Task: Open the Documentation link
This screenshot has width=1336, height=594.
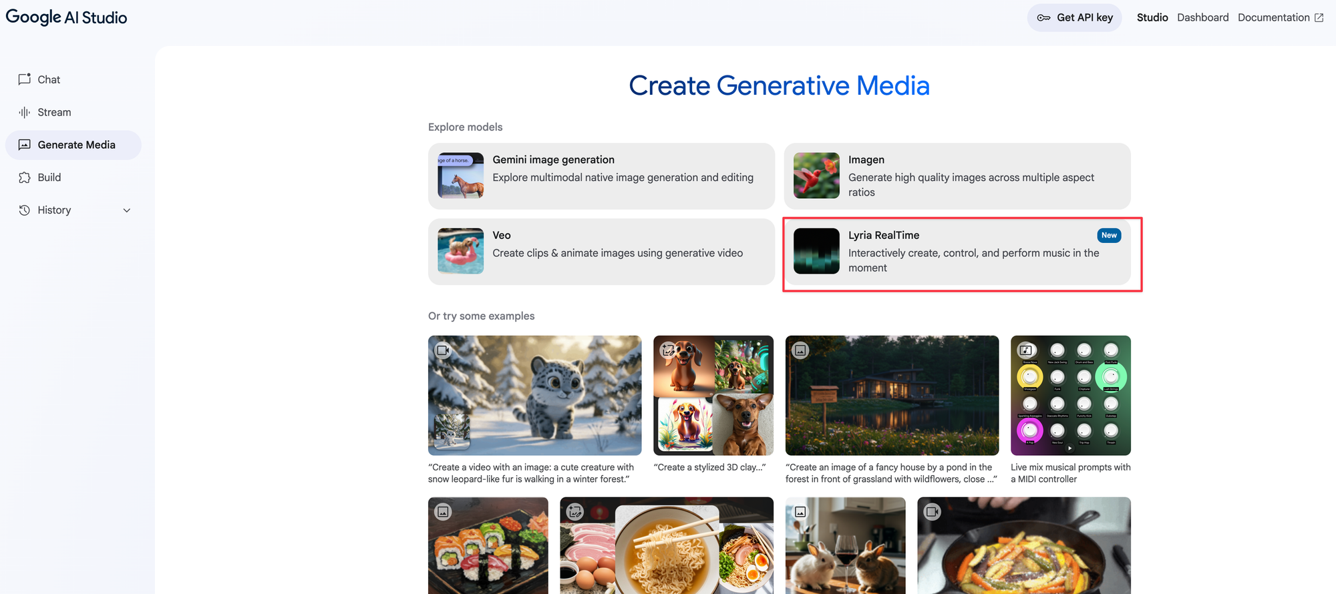Action: [x=1281, y=17]
